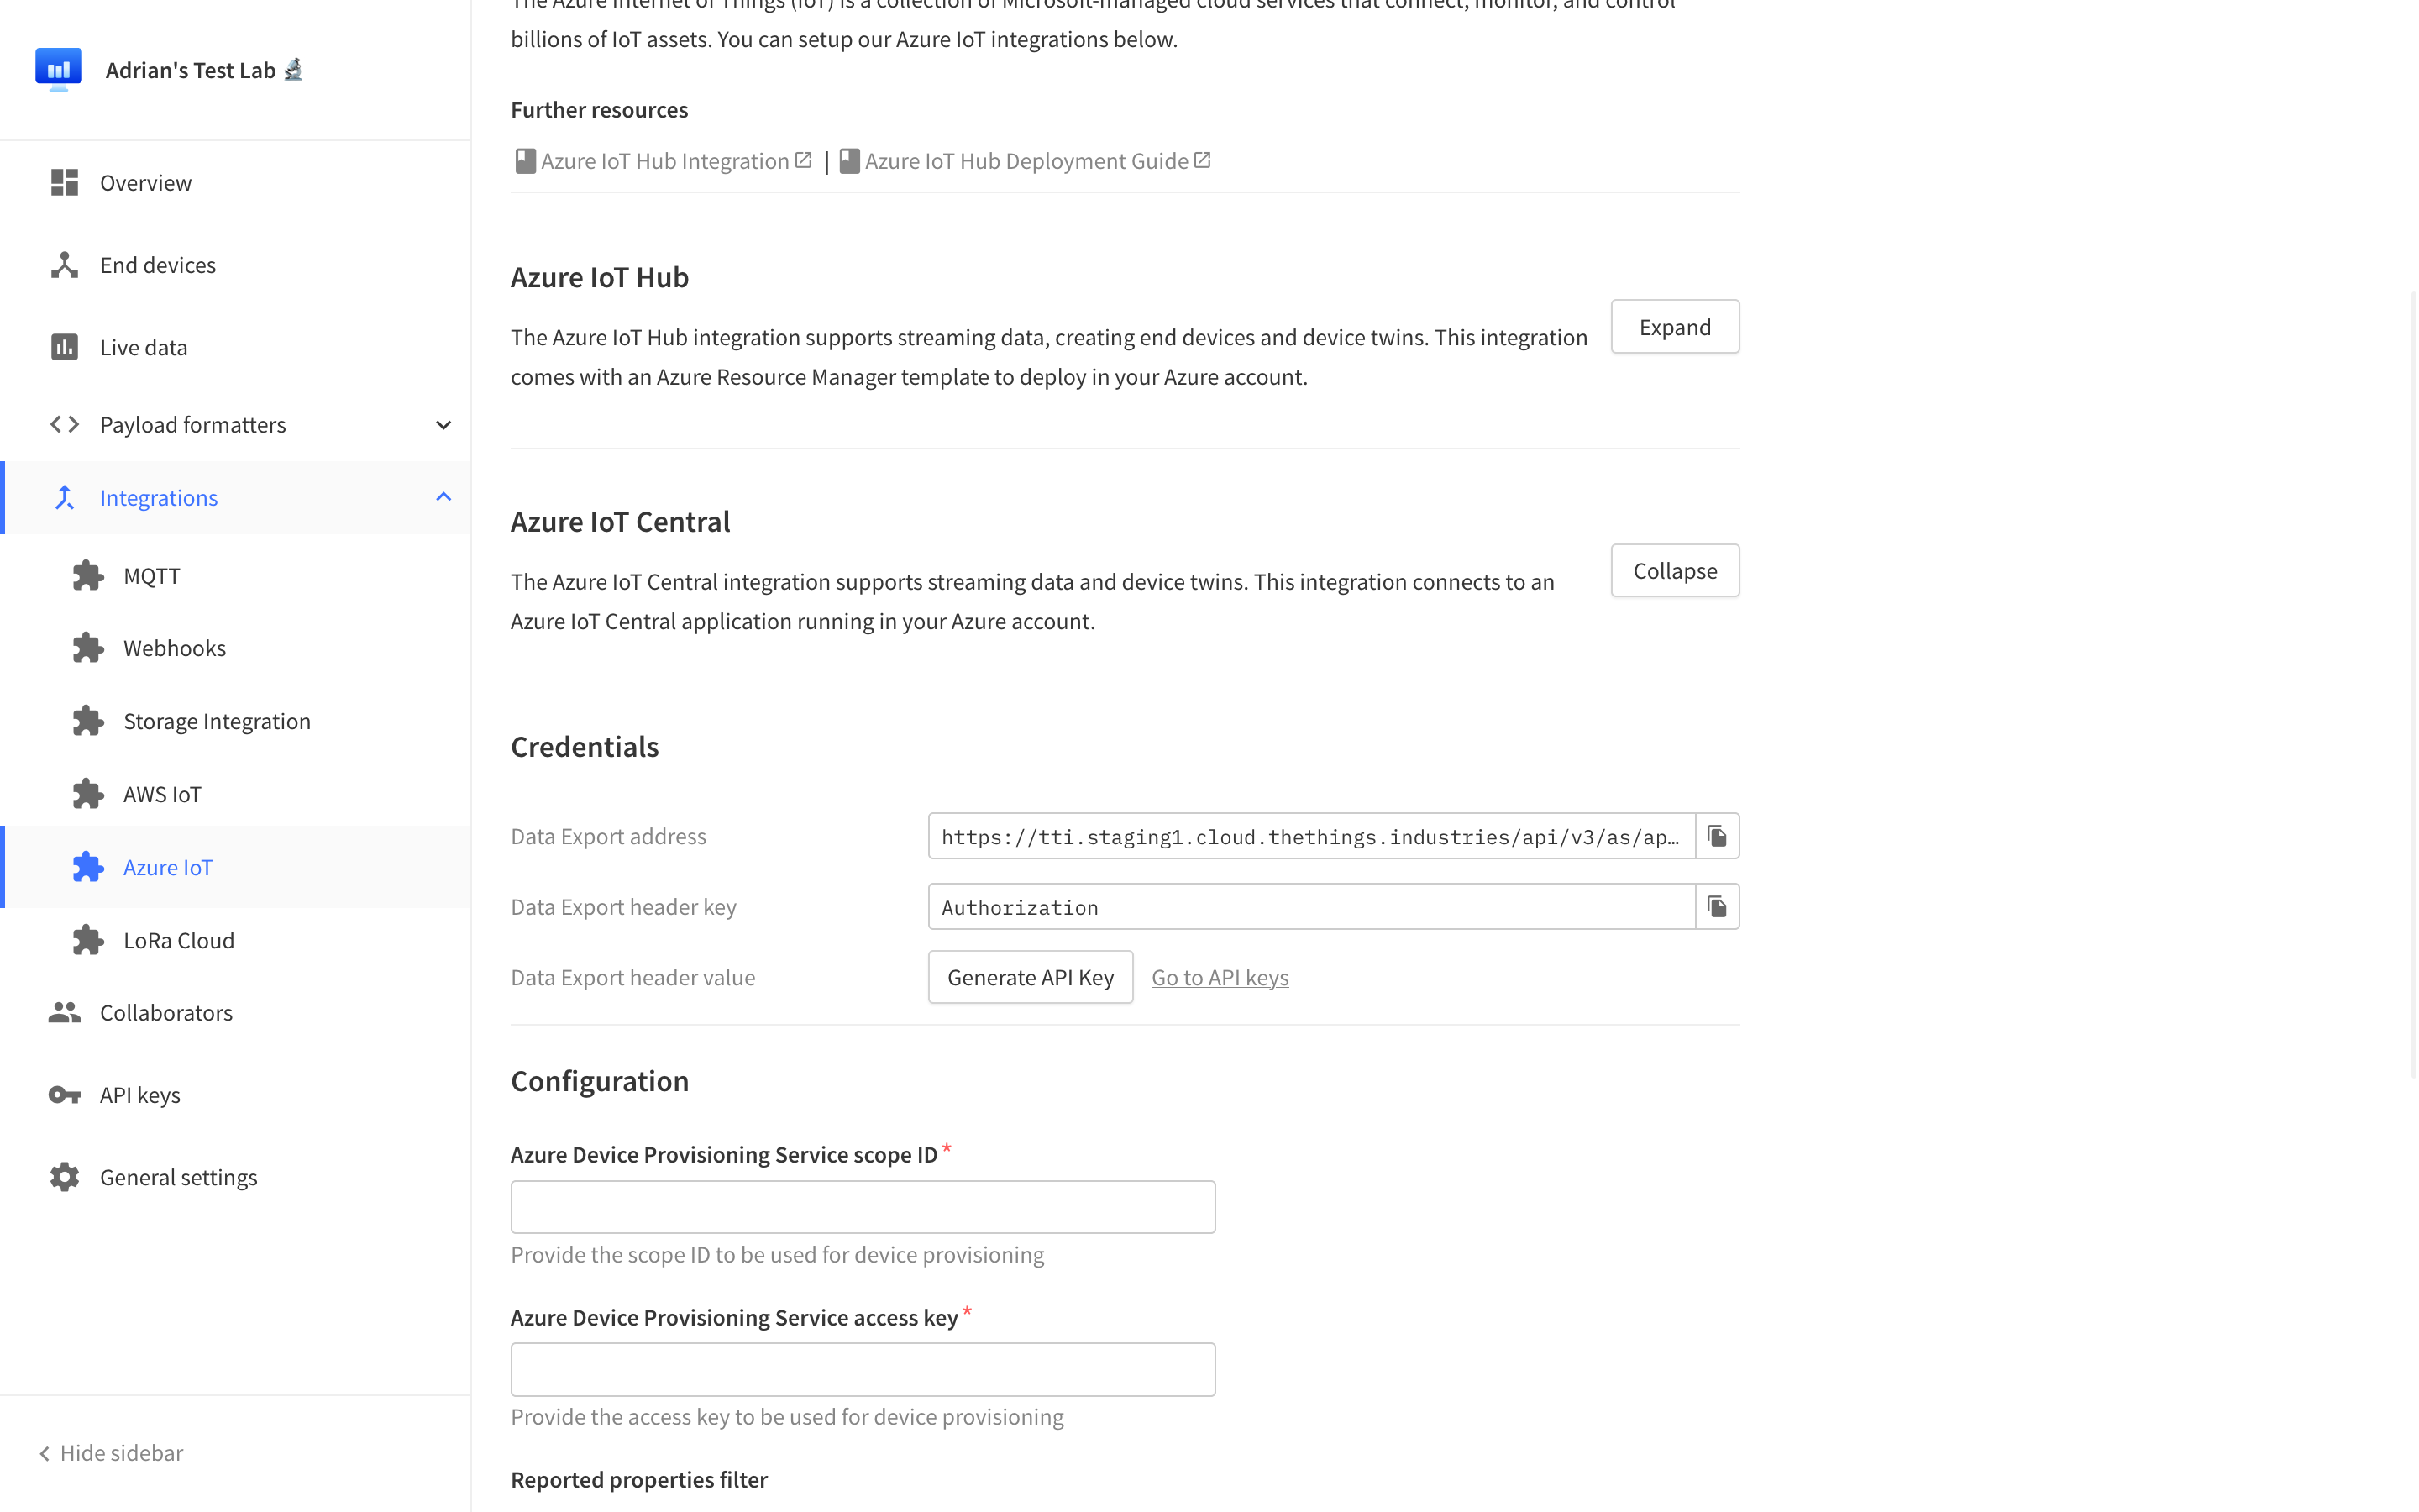Click the Overview navigation icon

point(65,181)
